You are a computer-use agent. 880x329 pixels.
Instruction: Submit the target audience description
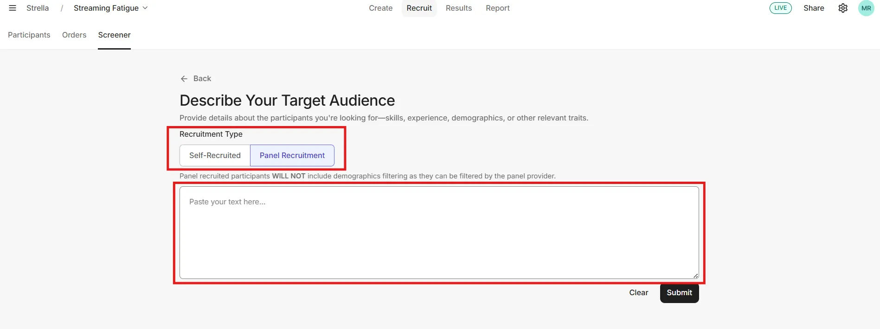click(680, 293)
